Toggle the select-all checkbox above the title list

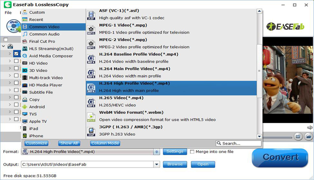click(x=6, y=40)
